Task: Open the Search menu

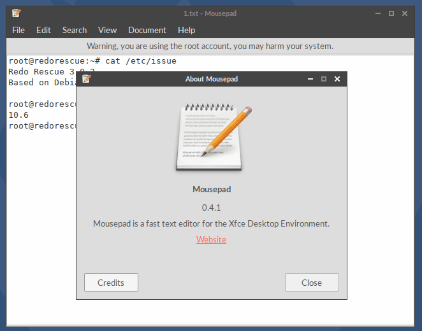Action: pos(75,30)
